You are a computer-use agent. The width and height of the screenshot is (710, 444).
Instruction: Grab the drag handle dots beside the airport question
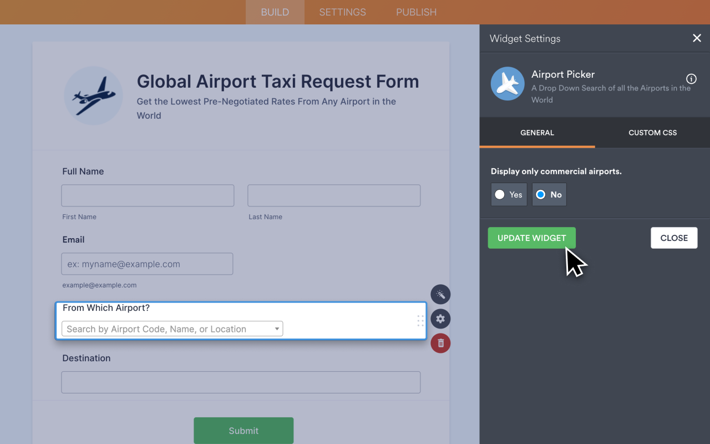pos(420,321)
